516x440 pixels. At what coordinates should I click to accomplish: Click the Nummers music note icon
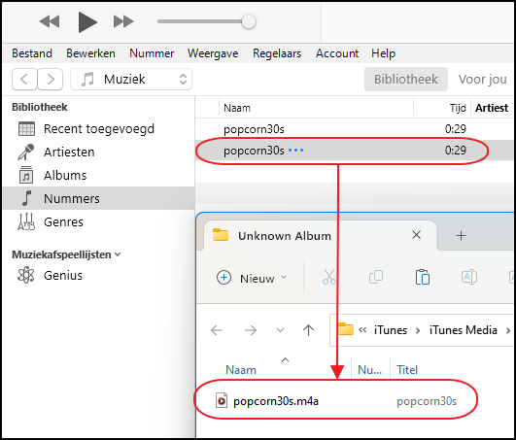(x=26, y=198)
